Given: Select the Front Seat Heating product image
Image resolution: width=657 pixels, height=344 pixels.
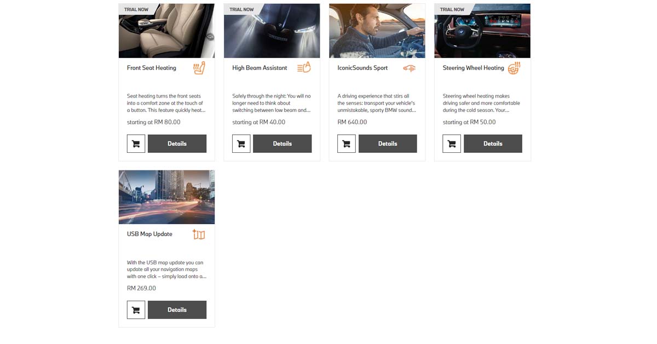Looking at the screenshot, I should (x=166, y=31).
